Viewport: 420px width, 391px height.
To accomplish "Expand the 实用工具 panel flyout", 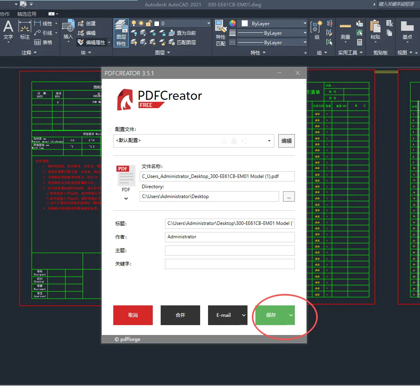I will [x=350, y=53].
